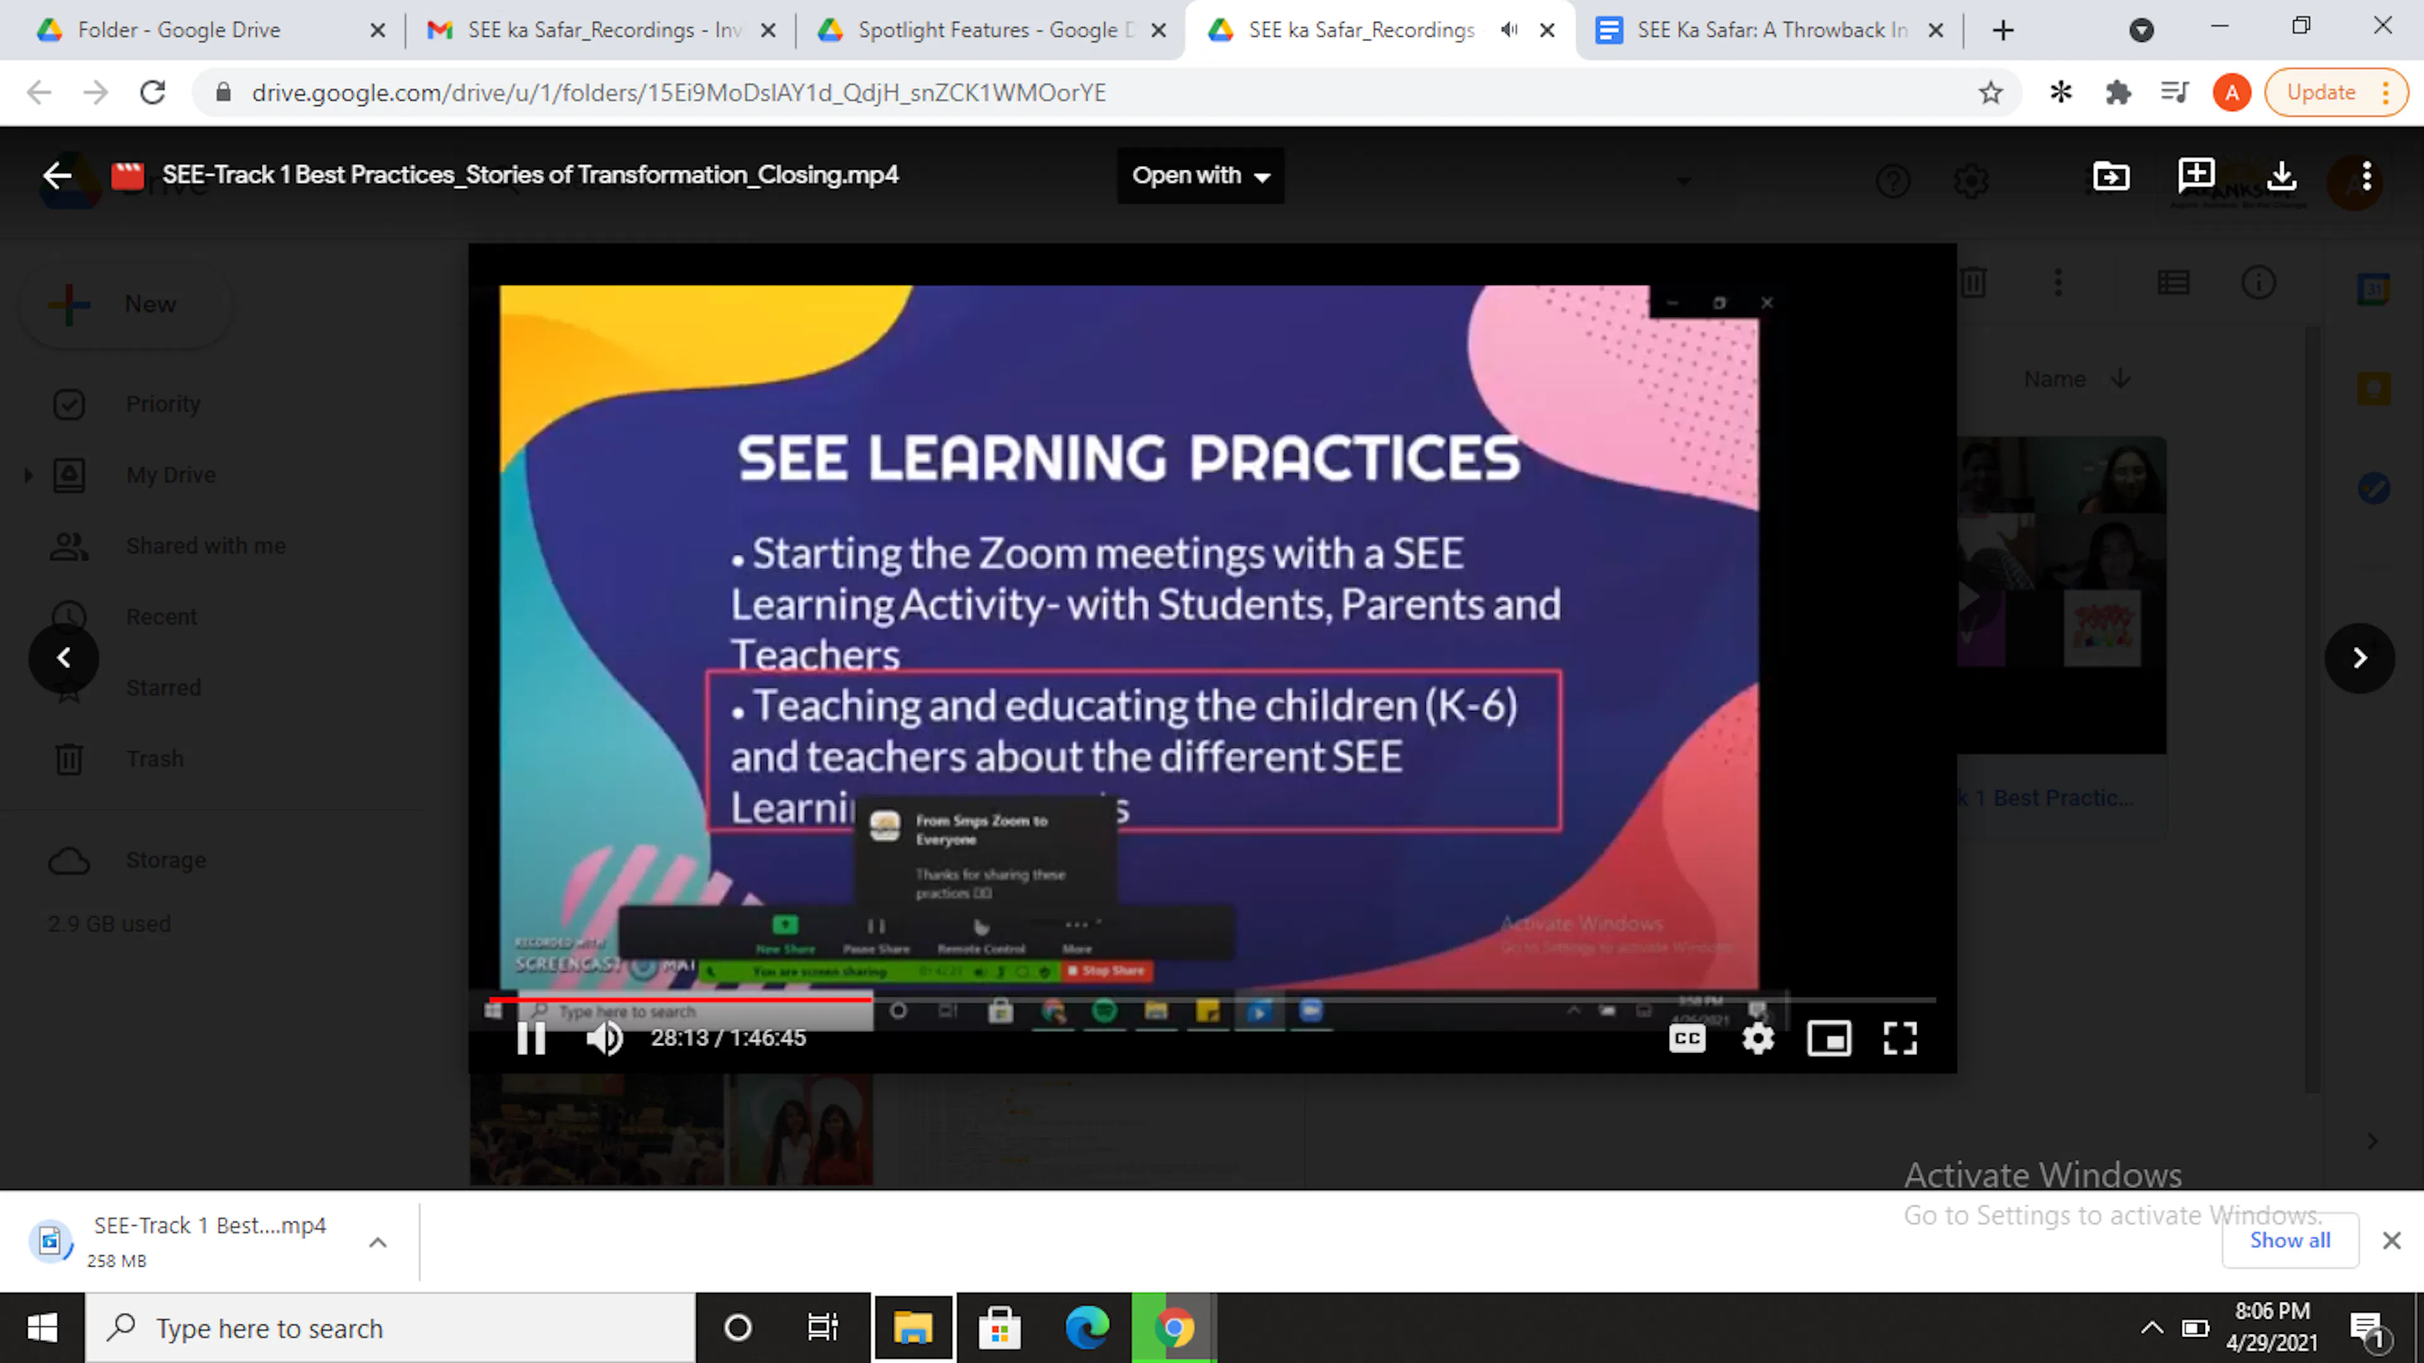This screenshot has height=1363, width=2424.
Task: Go to the next file preview
Action: [2359, 658]
